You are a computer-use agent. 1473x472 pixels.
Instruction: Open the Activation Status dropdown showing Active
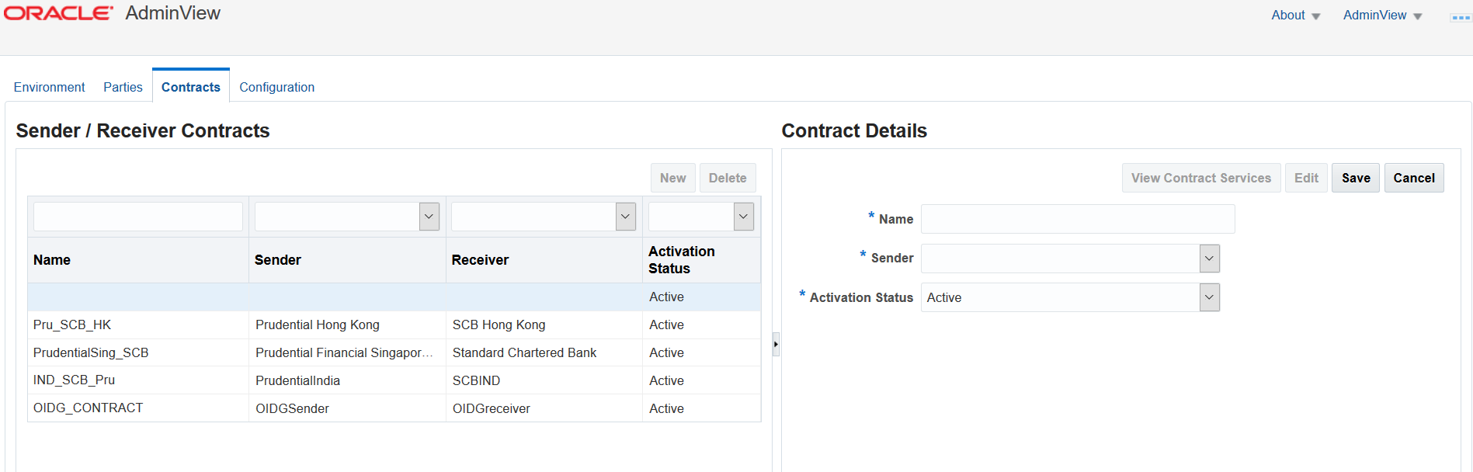[x=1208, y=297]
